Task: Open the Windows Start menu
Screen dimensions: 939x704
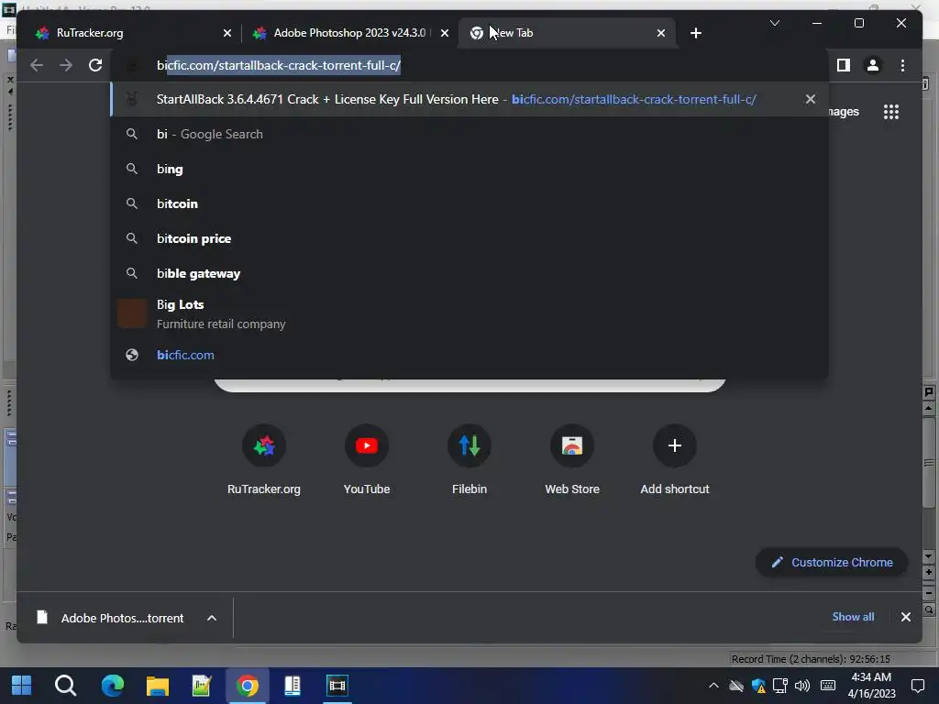Action: [21, 686]
